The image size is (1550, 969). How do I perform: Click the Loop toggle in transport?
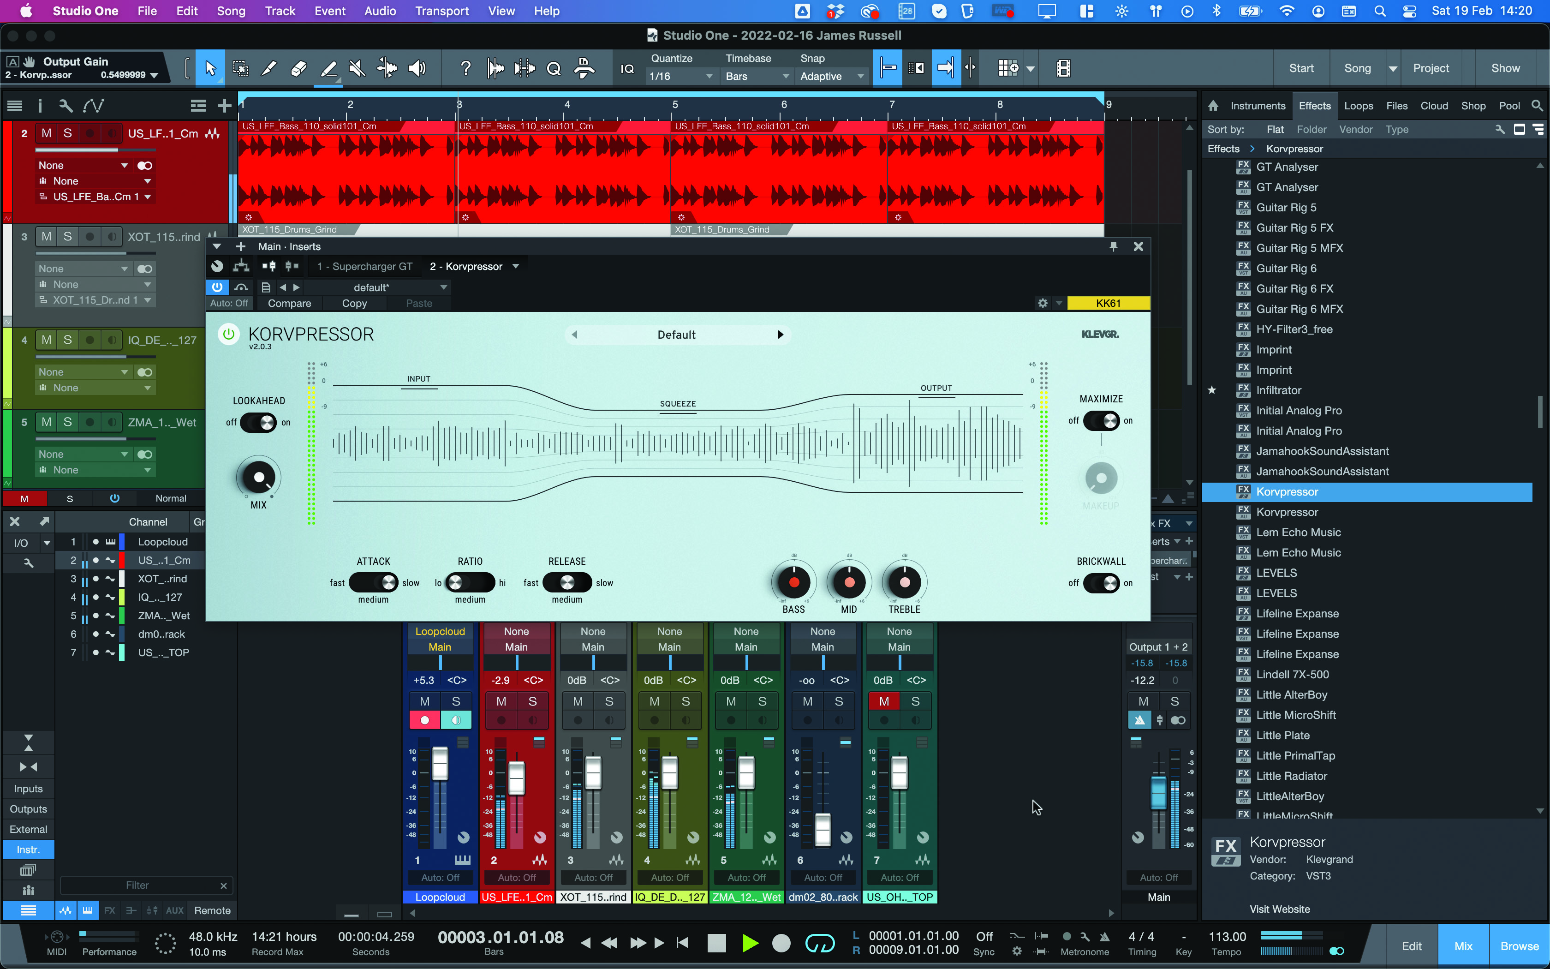point(819,943)
